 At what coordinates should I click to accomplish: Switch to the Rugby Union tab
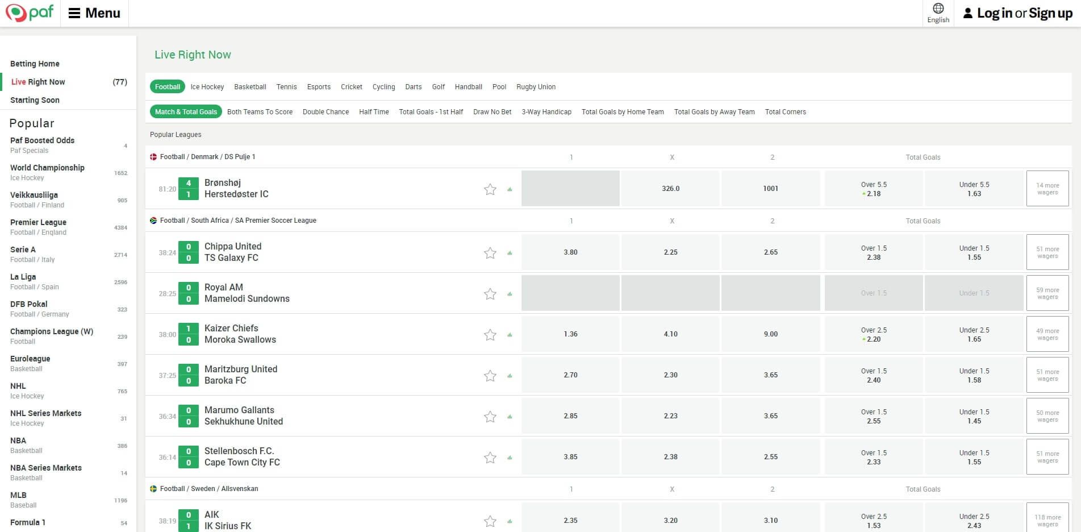coord(536,87)
